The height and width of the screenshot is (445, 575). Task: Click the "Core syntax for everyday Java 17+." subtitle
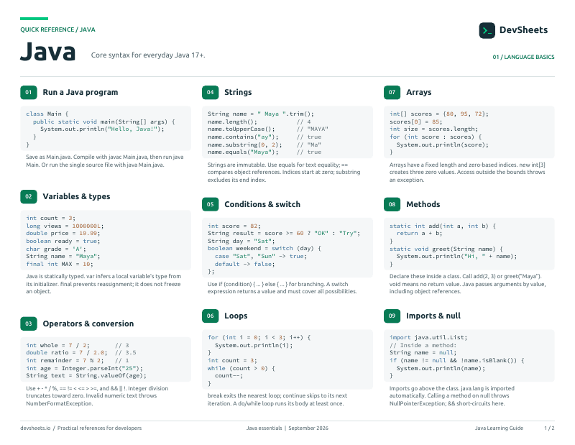tap(148, 55)
